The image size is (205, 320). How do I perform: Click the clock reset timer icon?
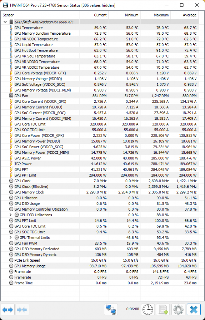coord(148,310)
